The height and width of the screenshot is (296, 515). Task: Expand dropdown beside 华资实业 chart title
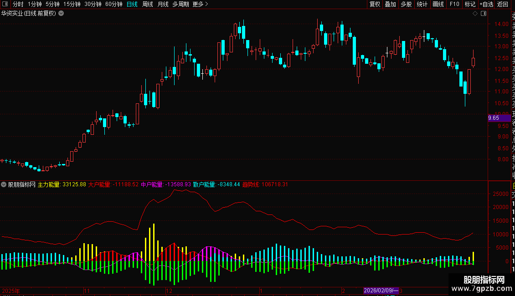click(x=61, y=14)
